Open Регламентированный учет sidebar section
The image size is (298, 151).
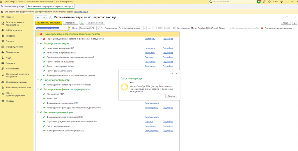18,87
